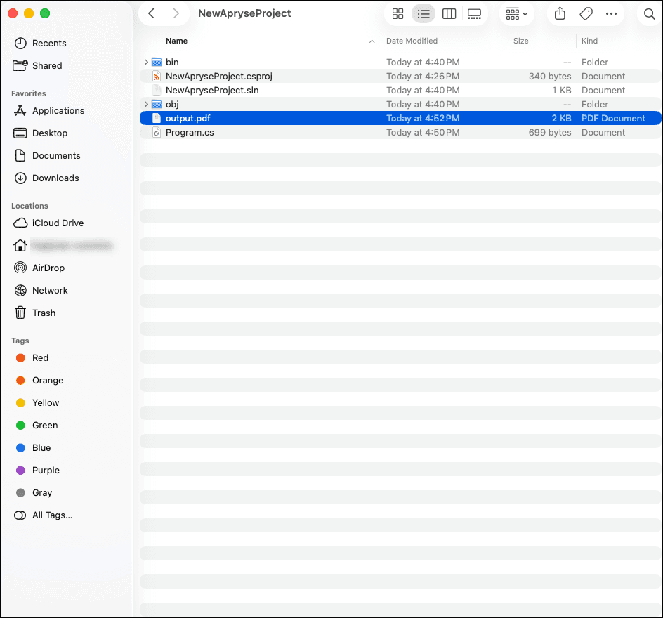Select the Program.cs file

click(x=190, y=133)
